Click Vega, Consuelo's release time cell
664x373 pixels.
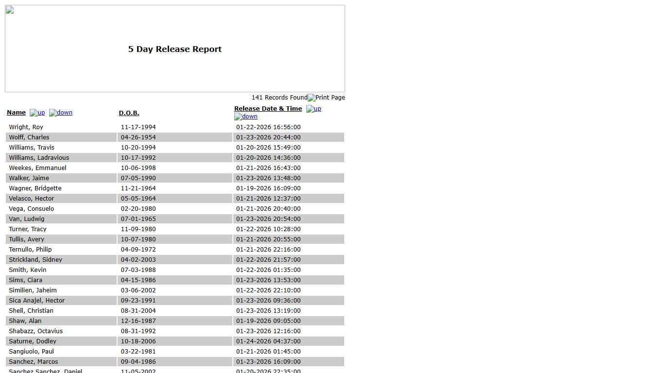tap(268, 209)
